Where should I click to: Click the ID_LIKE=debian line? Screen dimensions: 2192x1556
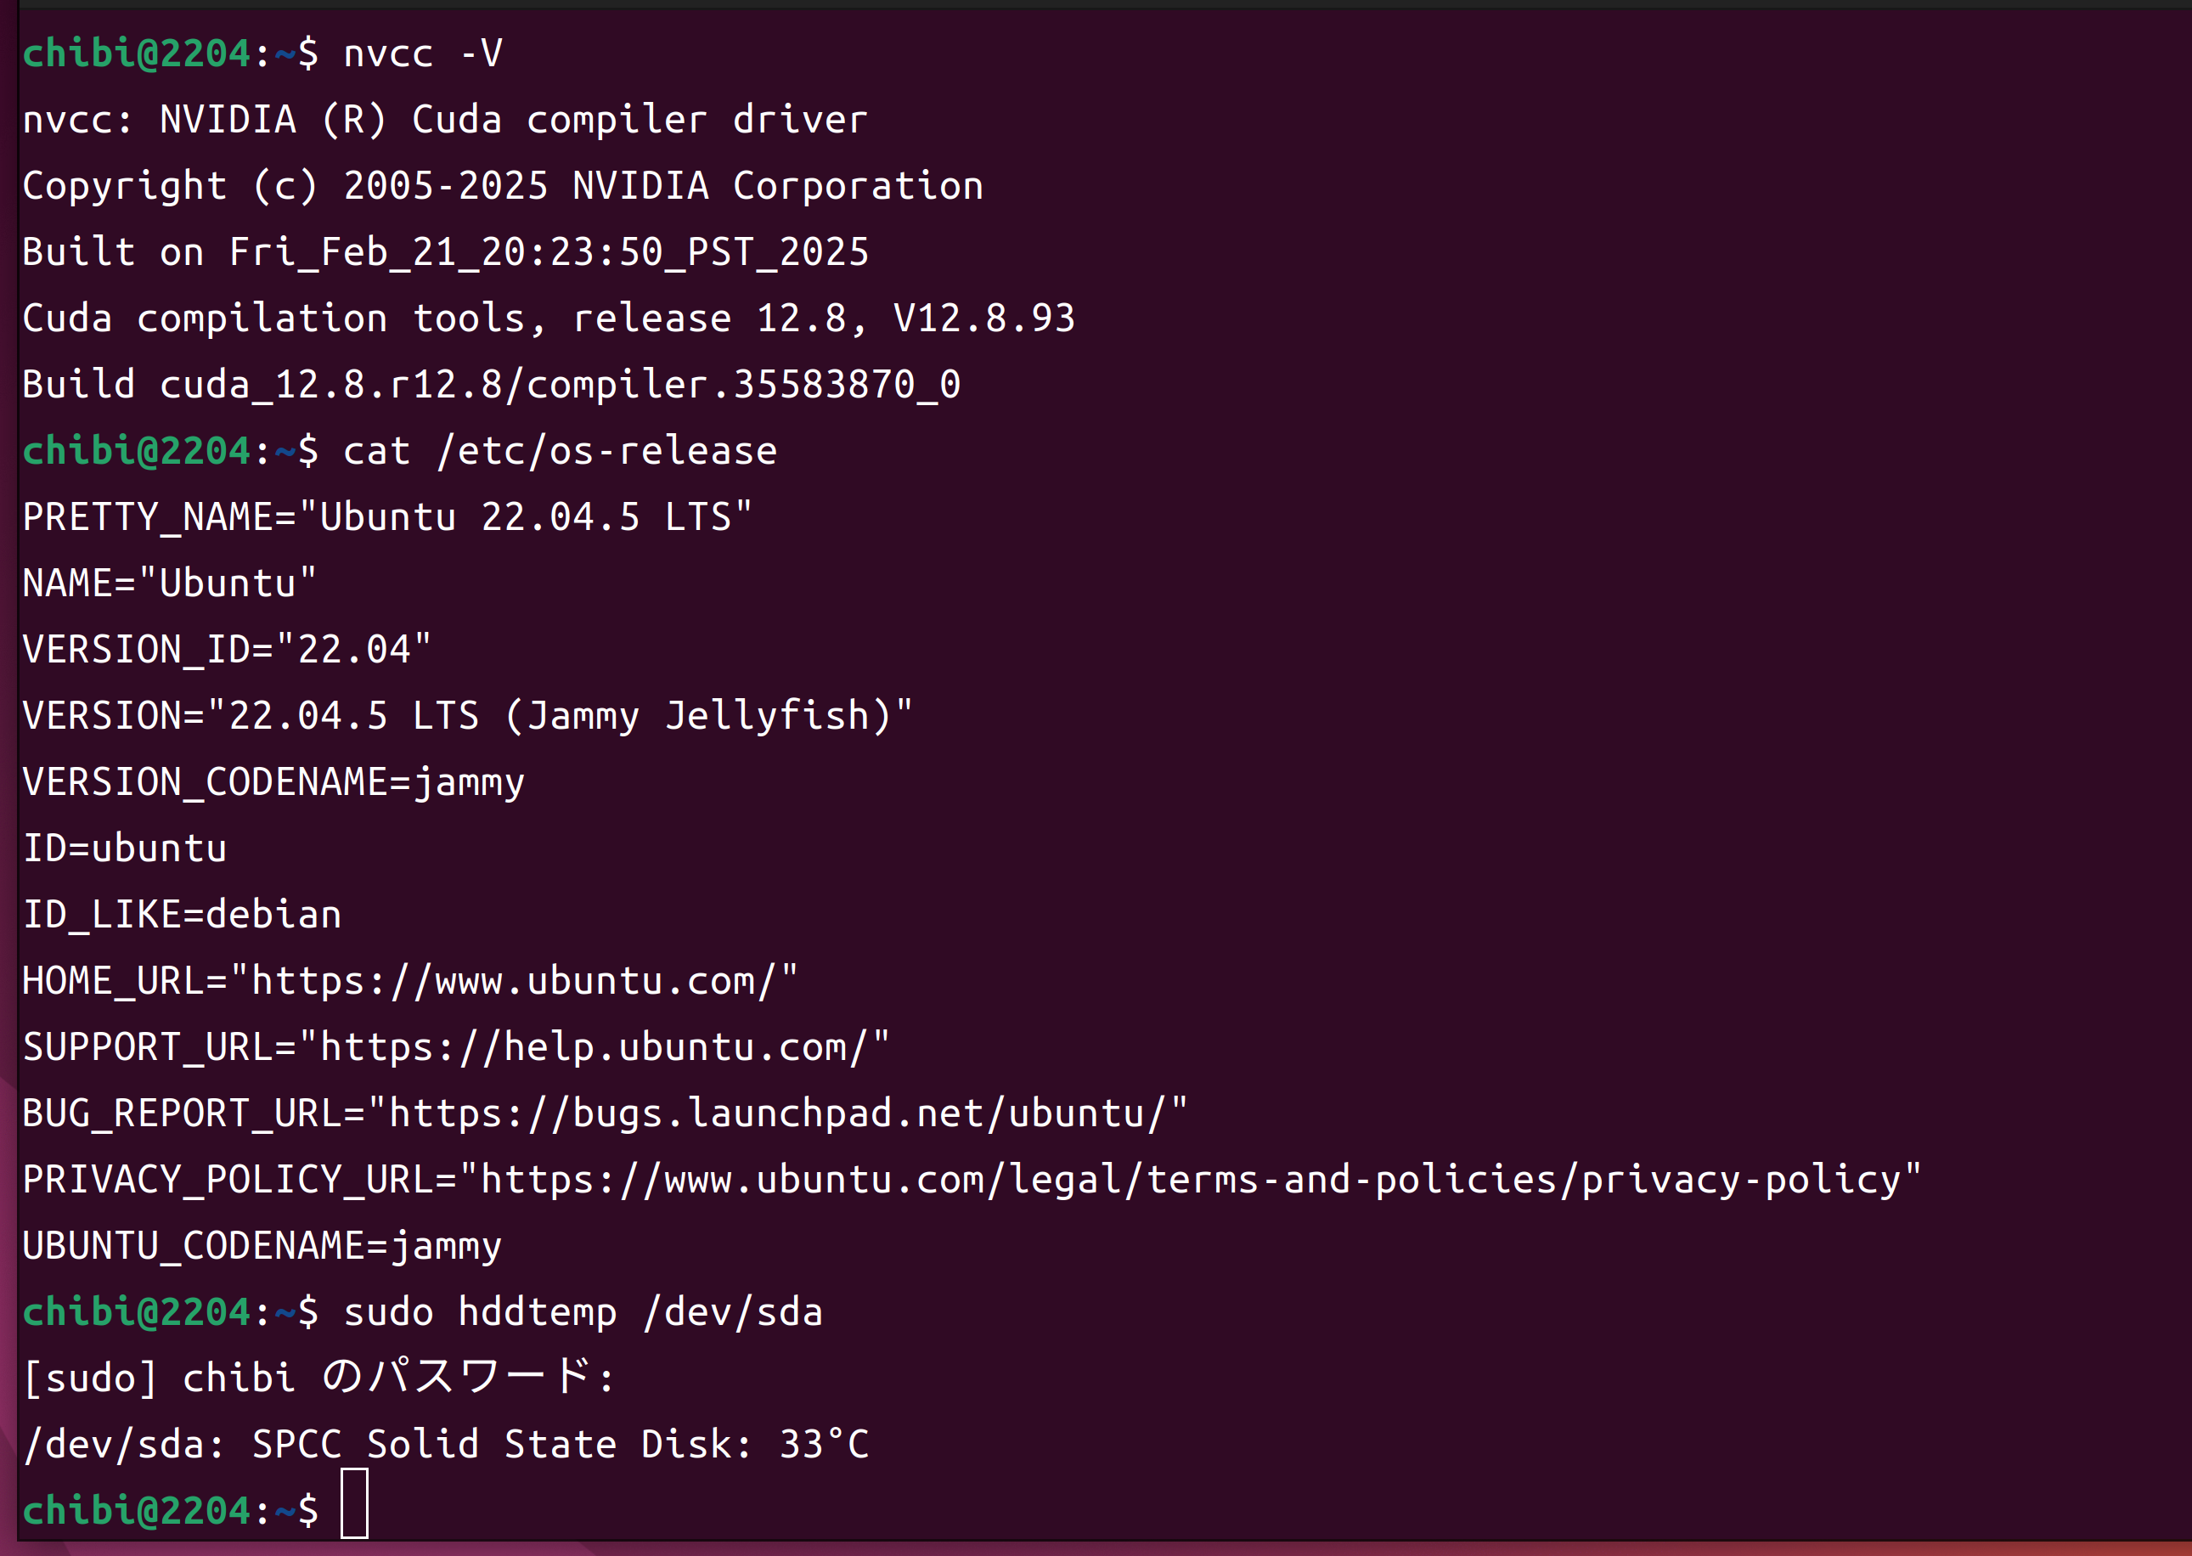[182, 915]
